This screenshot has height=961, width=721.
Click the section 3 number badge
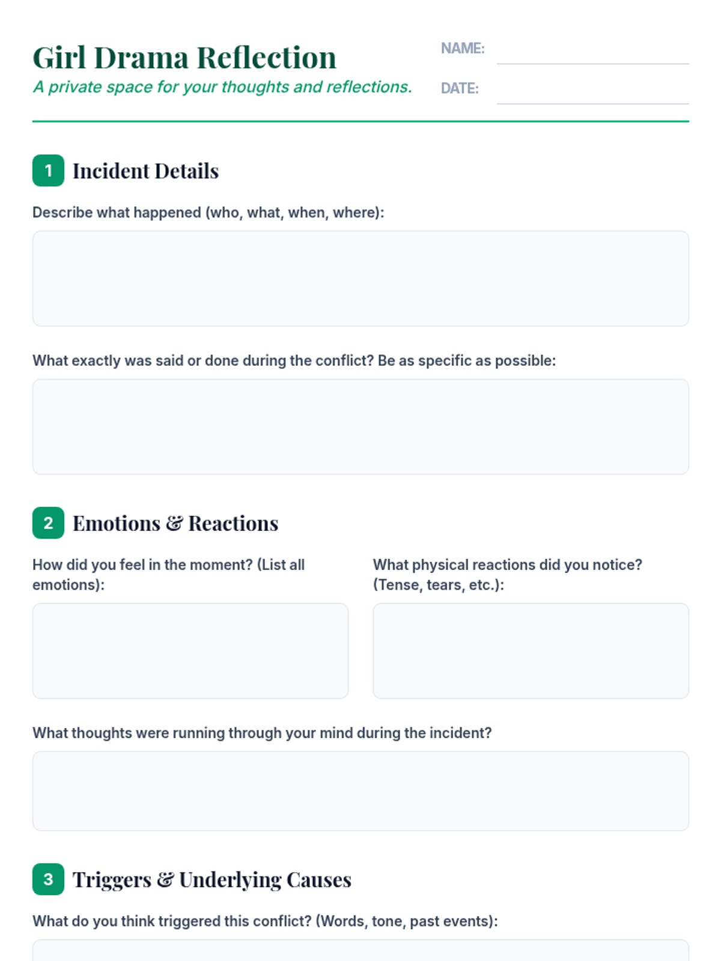[x=48, y=879]
